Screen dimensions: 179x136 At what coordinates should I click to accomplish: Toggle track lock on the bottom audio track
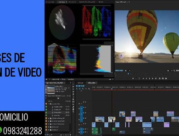click(79, 132)
